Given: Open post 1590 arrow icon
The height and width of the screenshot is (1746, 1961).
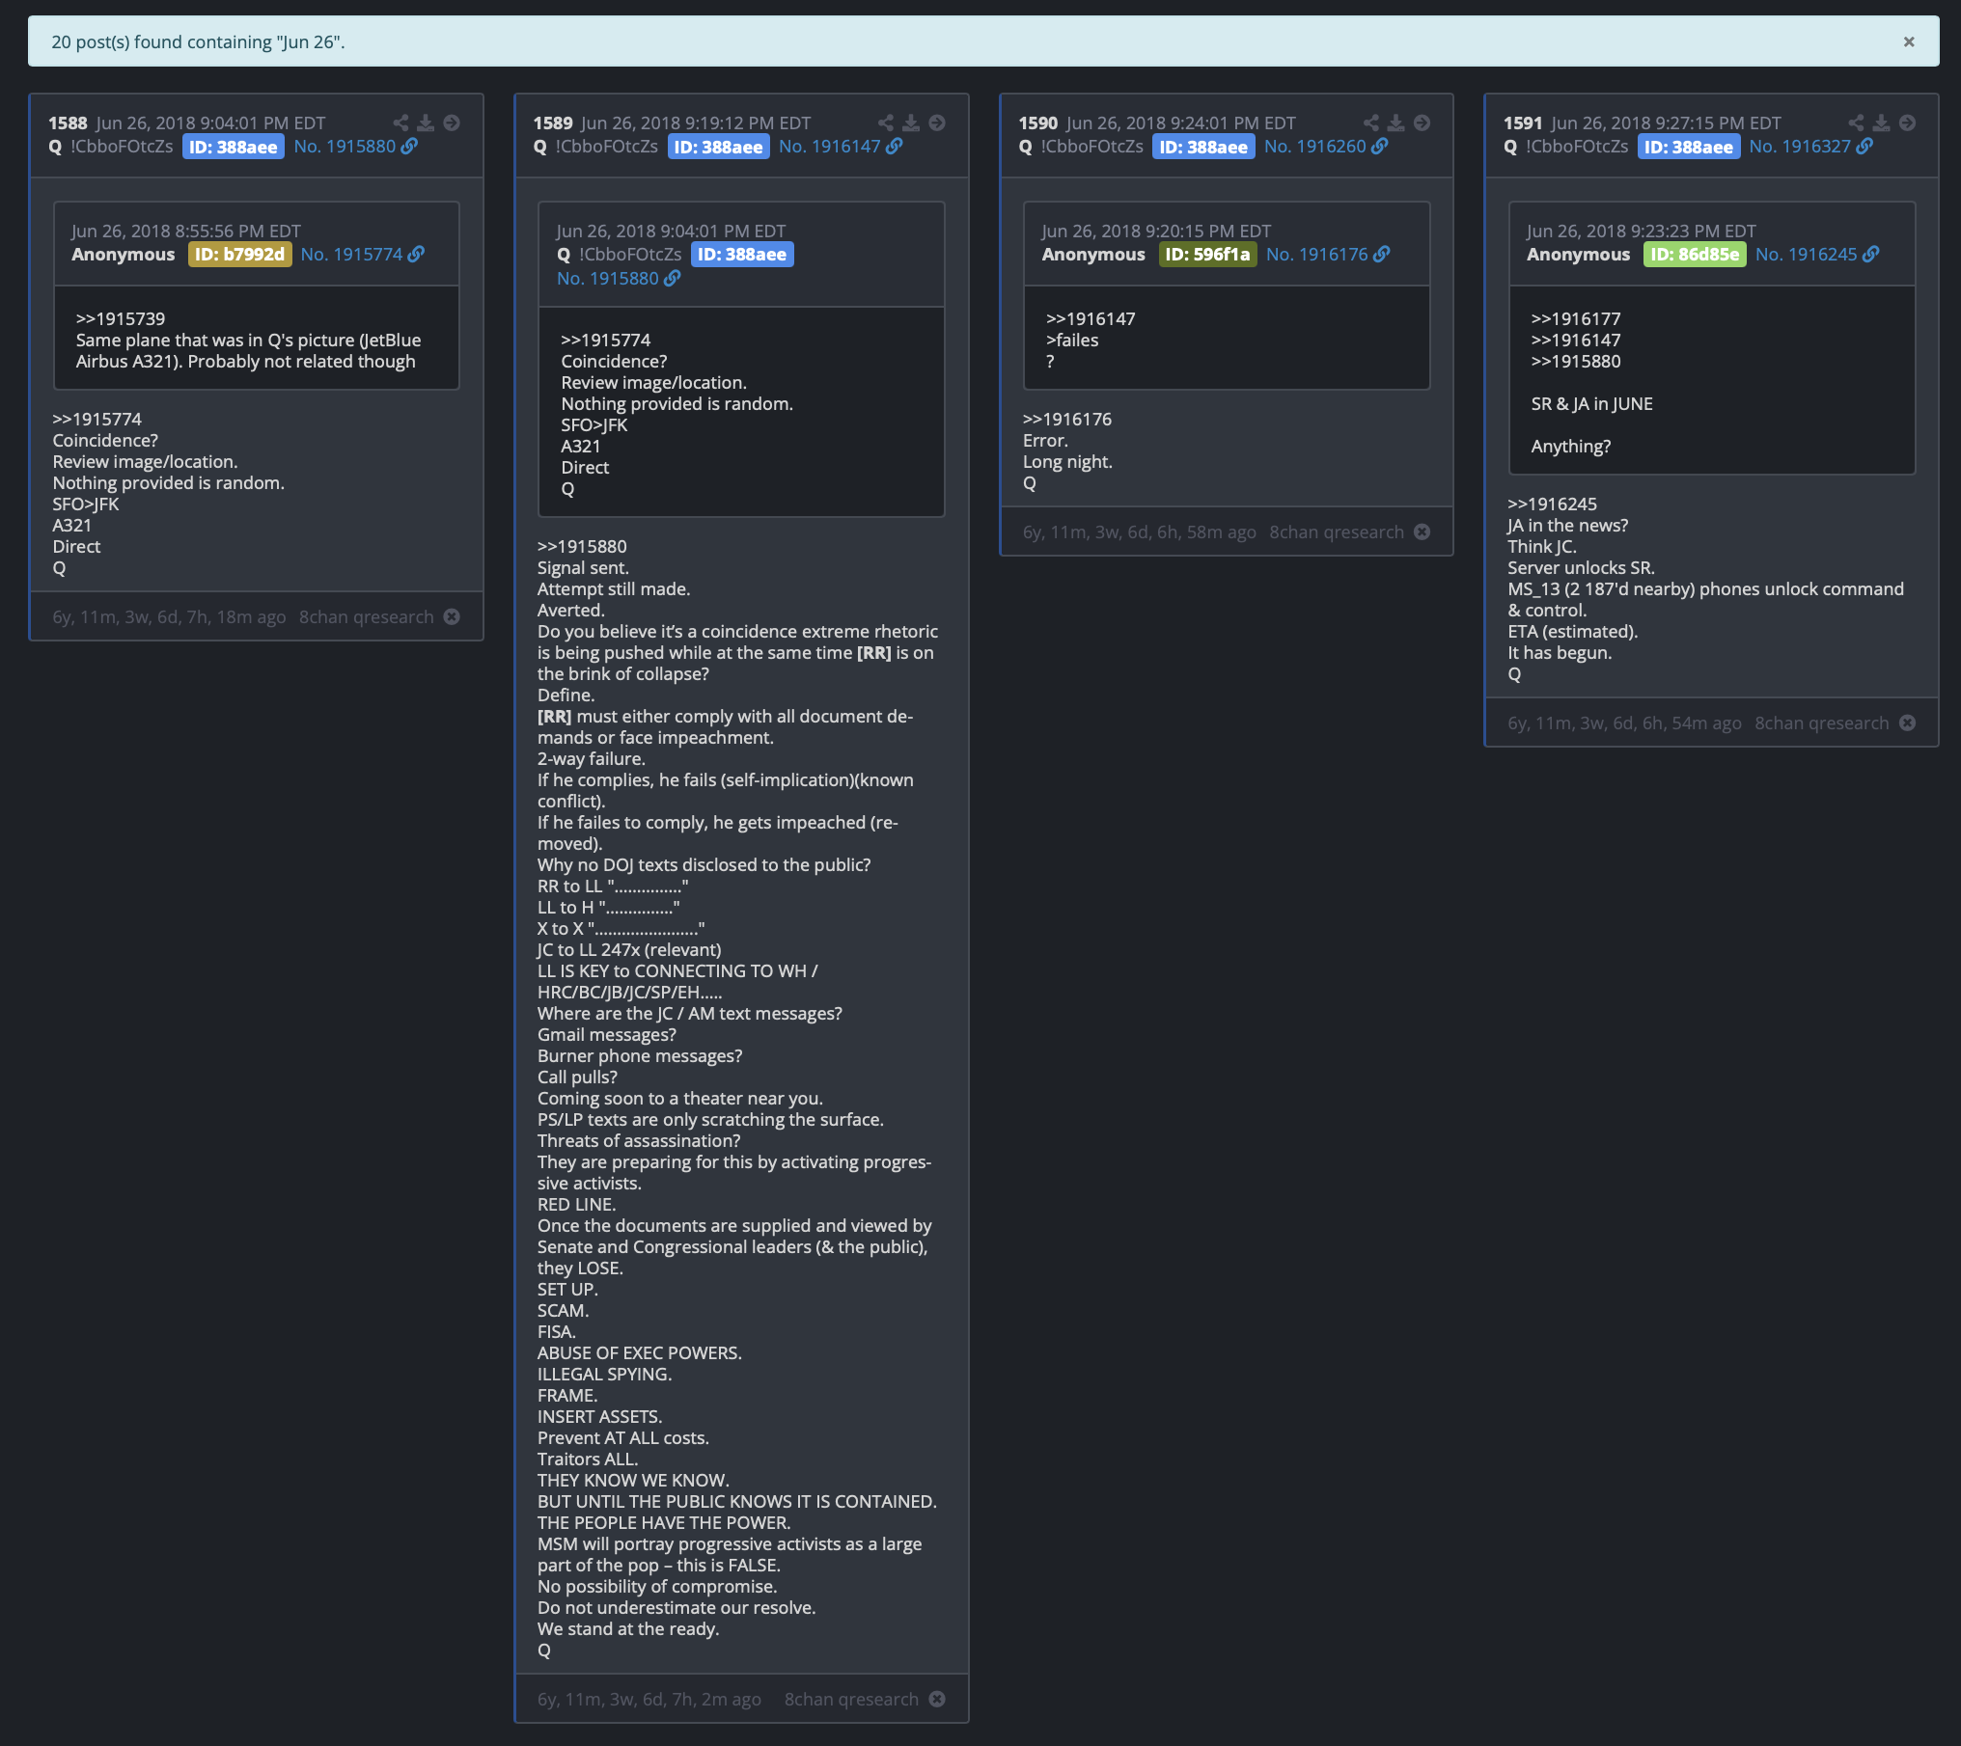Looking at the screenshot, I should coord(1422,123).
